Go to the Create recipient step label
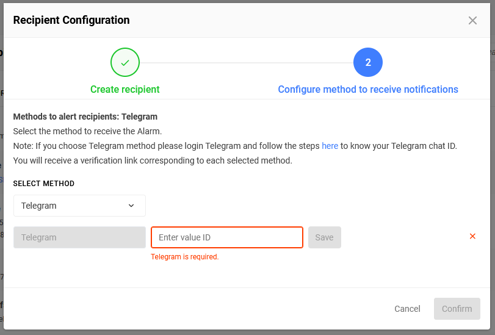This screenshot has width=495, height=335. [125, 89]
